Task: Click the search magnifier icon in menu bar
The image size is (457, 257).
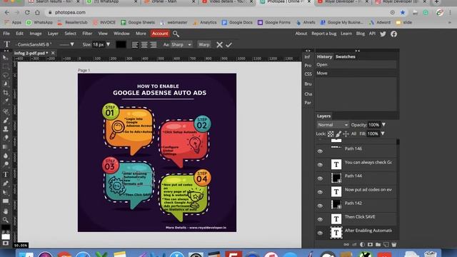Action: pyautogui.click(x=176, y=34)
